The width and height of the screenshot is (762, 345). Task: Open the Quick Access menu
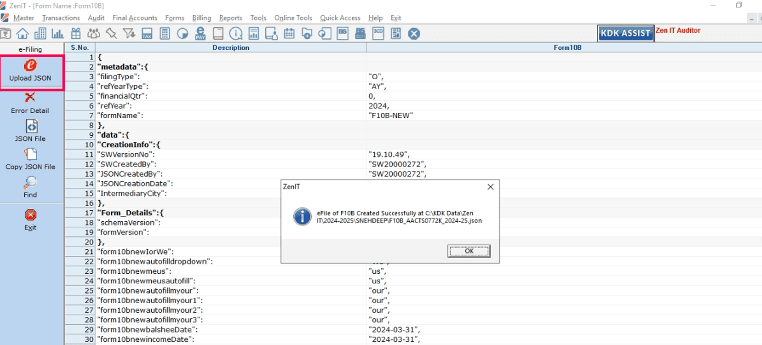click(x=340, y=18)
